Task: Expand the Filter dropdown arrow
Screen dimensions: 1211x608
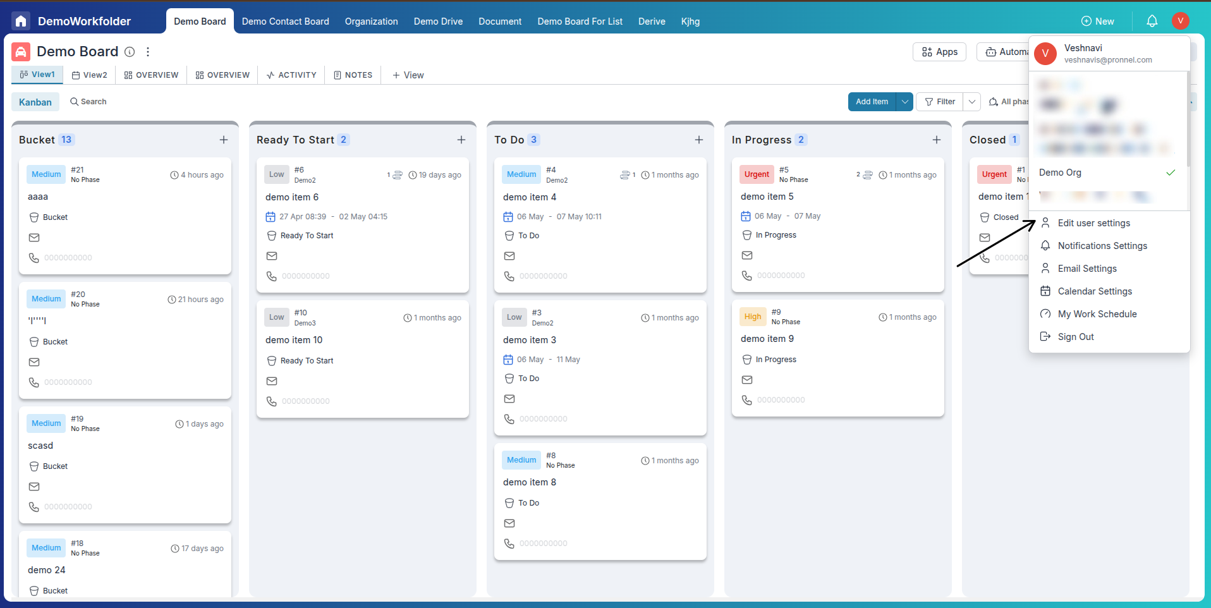Action: [x=972, y=102]
